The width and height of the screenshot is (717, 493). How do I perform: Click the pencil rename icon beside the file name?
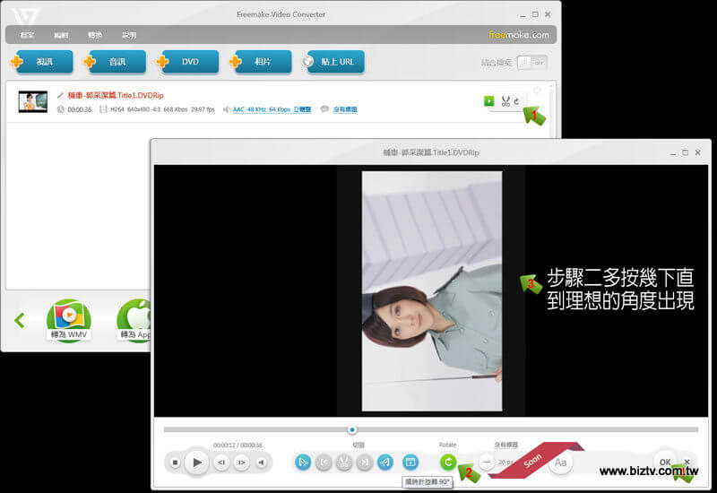[60, 95]
